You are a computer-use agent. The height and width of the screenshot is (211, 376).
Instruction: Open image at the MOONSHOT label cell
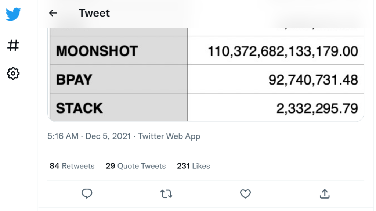tap(119, 51)
